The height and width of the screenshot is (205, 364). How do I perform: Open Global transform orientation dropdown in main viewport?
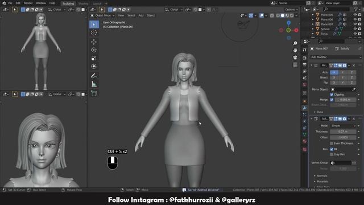pos(174,10)
